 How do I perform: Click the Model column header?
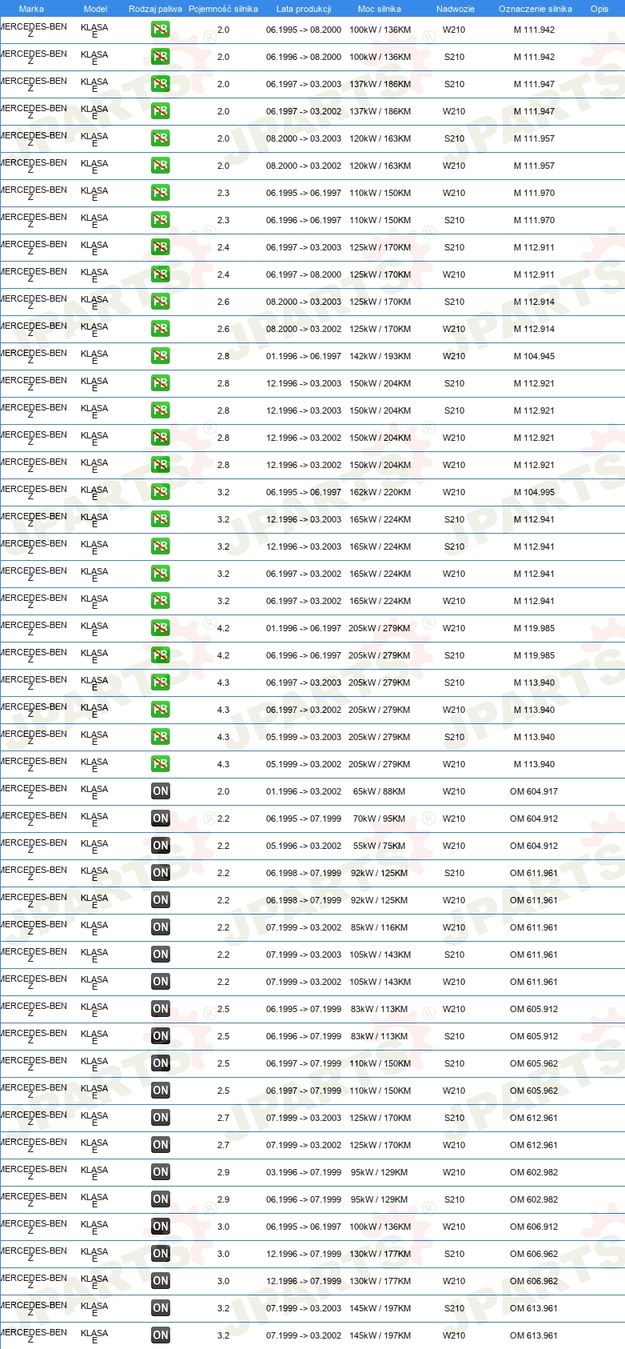95,9
